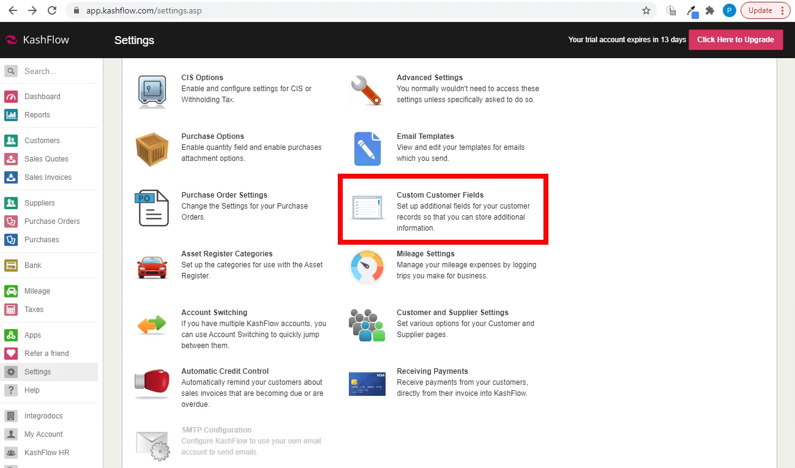Click the KashFlow logo in the header
This screenshot has height=468, width=795.
click(x=37, y=40)
